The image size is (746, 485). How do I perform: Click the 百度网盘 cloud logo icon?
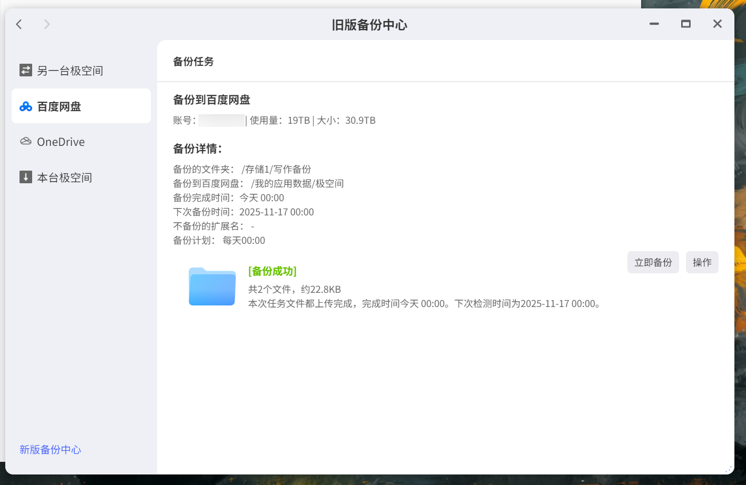tap(26, 106)
